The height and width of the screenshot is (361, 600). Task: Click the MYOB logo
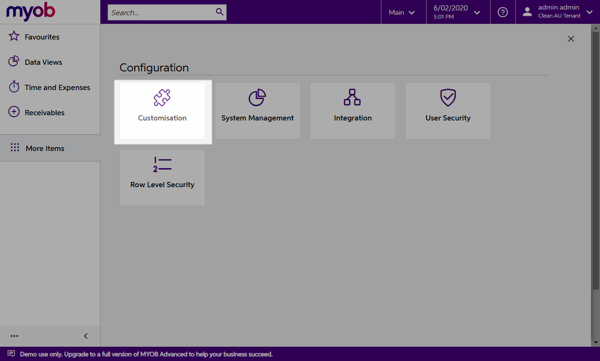[31, 12]
